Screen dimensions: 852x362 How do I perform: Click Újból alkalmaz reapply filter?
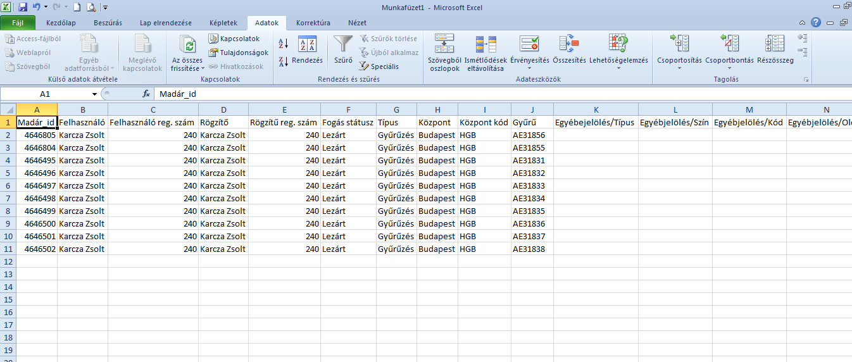pyautogui.click(x=389, y=53)
